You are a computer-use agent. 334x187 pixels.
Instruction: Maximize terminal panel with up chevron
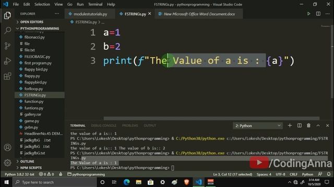(318, 126)
